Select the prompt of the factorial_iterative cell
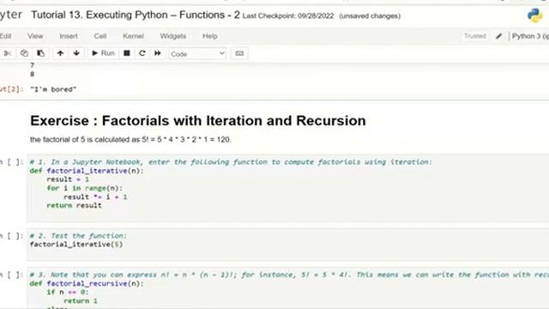 (11, 162)
